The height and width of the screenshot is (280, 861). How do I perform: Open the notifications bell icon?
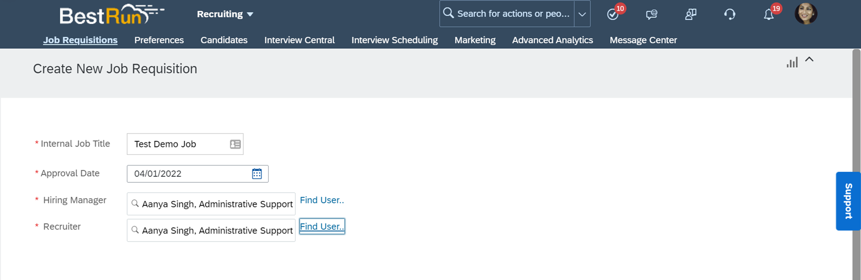click(x=769, y=14)
